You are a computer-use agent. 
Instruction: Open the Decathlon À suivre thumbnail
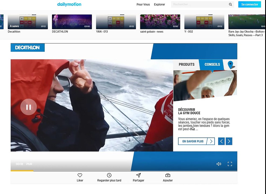click(x=28, y=22)
